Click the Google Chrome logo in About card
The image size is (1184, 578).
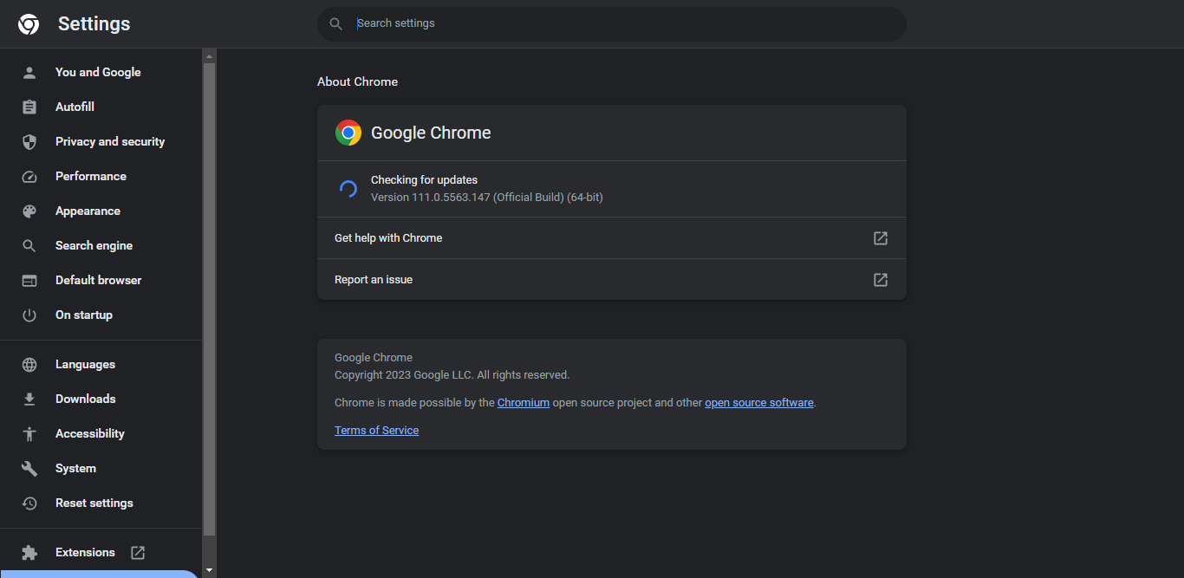pos(348,133)
